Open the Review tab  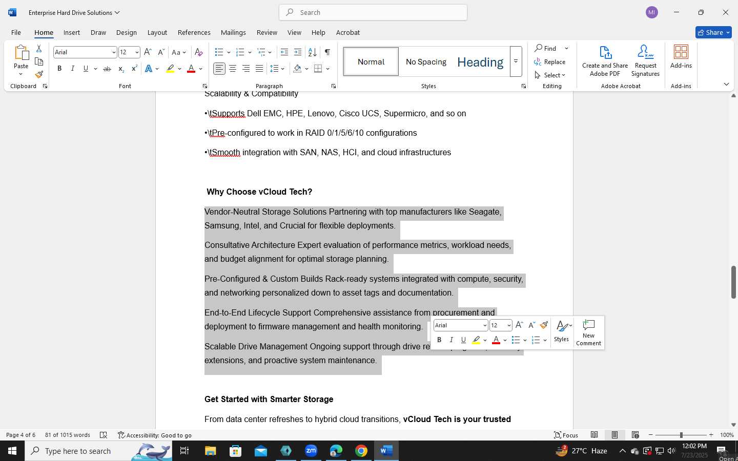pos(267,32)
